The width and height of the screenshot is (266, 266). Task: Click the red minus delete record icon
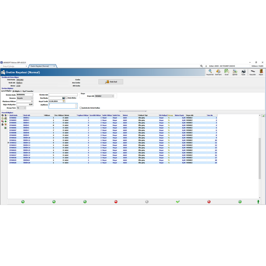tap(116, 201)
